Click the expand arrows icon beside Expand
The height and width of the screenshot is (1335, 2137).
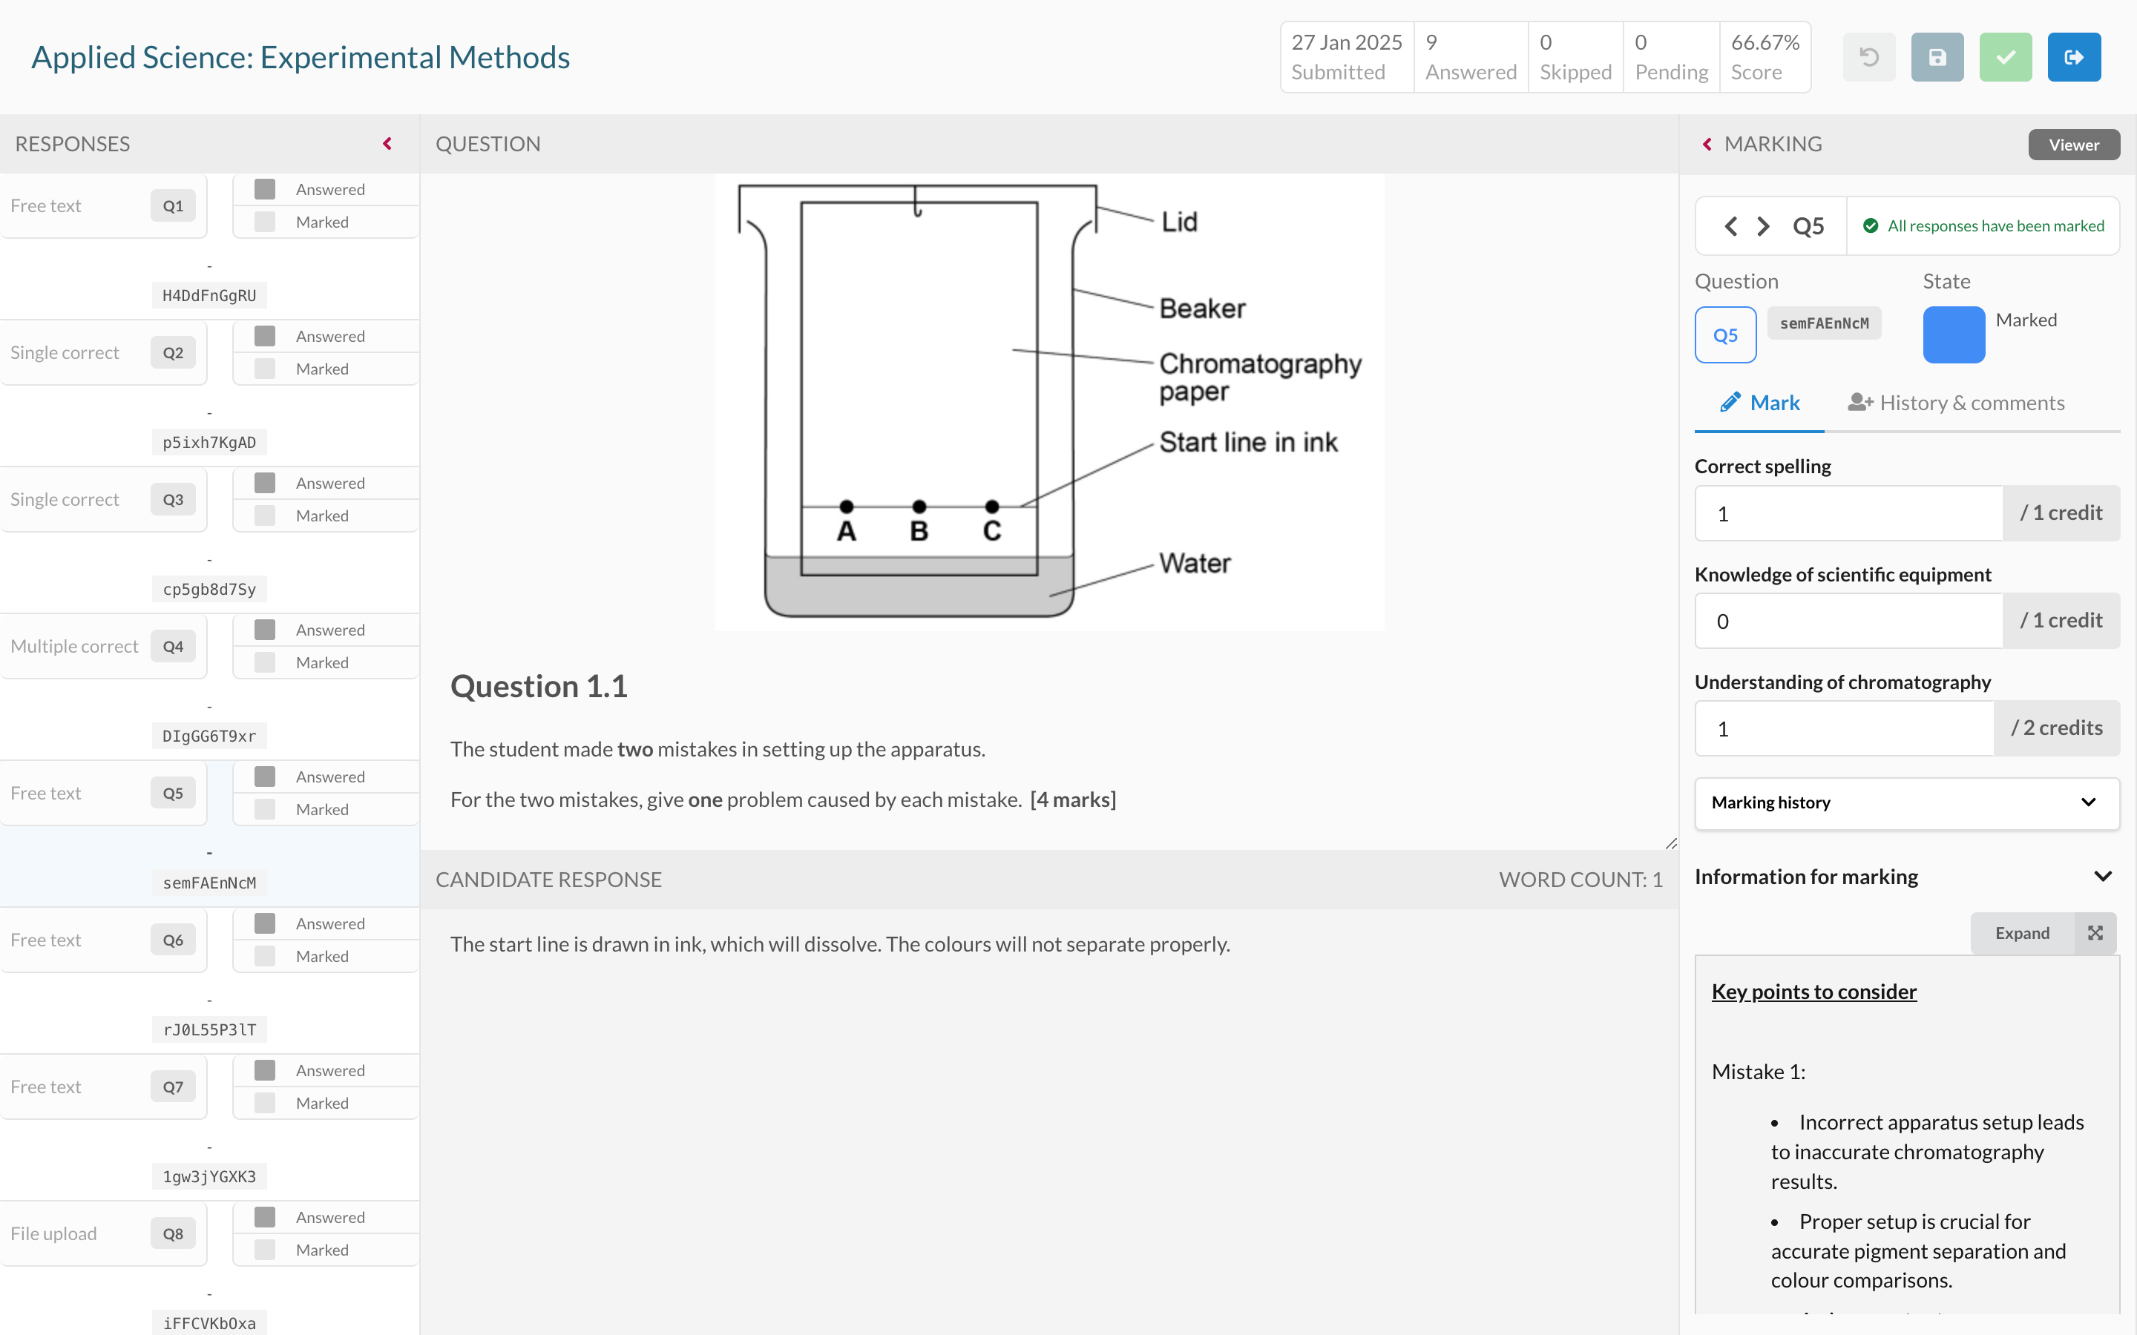point(2095,933)
